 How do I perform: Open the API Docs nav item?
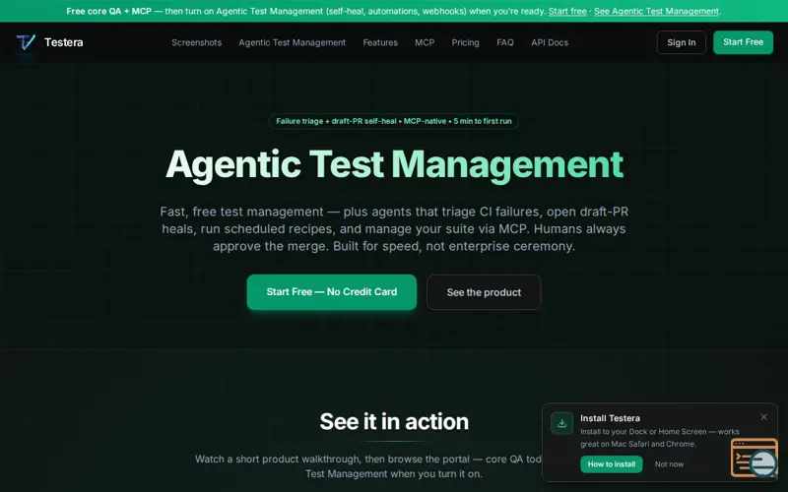point(550,42)
